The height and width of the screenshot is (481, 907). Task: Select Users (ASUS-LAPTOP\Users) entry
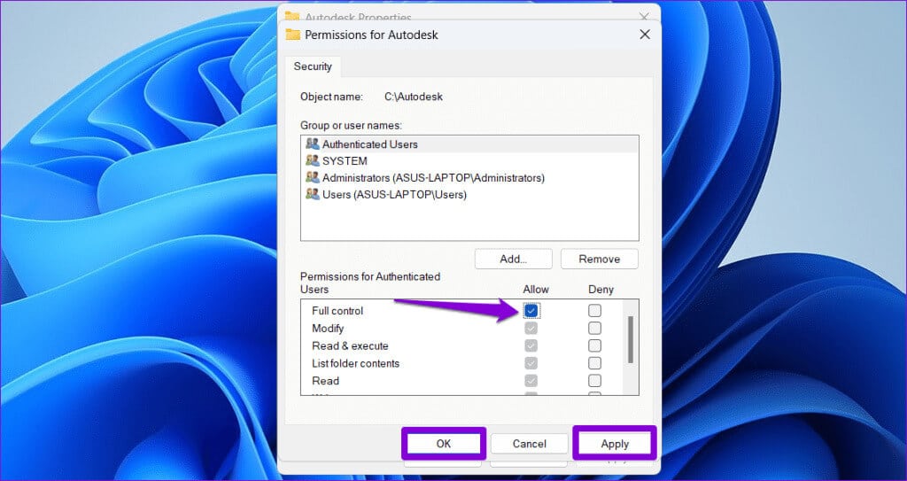[x=469, y=195]
